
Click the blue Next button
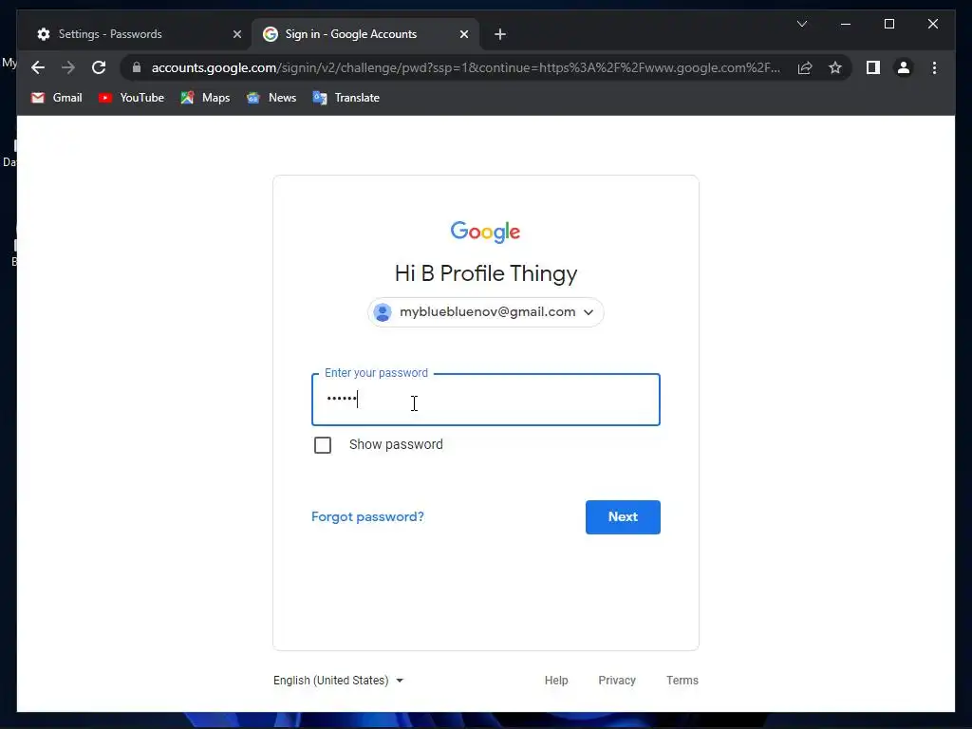623,517
